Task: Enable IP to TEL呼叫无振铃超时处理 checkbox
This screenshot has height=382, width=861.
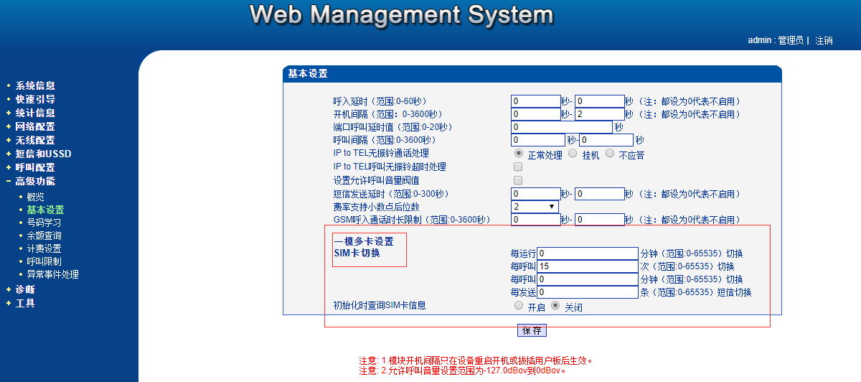Action: coord(518,167)
